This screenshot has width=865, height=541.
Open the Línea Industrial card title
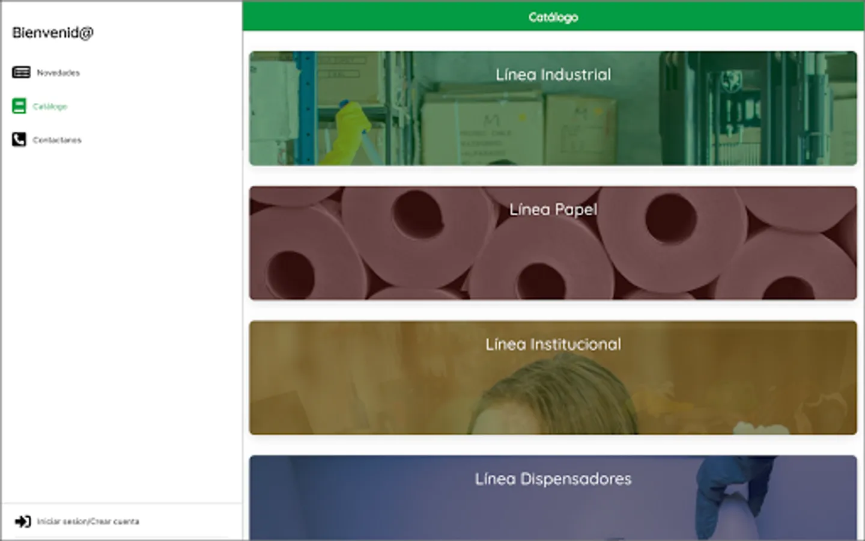coord(553,75)
